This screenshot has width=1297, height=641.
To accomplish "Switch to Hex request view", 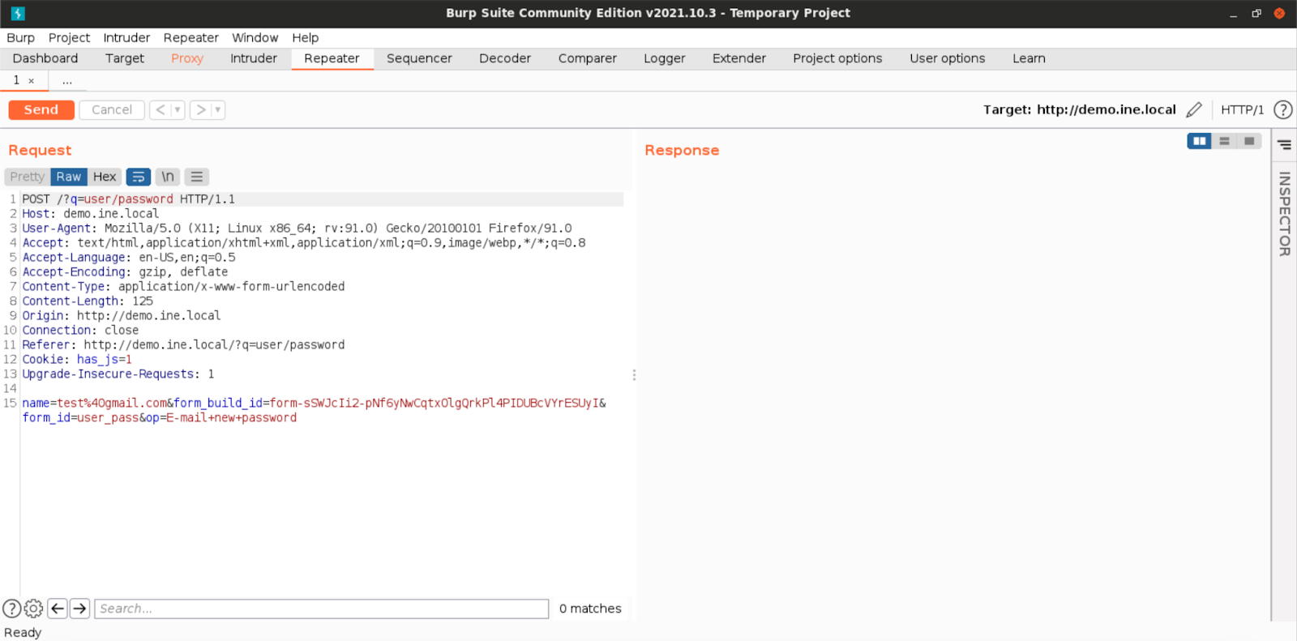I will pyautogui.click(x=105, y=177).
